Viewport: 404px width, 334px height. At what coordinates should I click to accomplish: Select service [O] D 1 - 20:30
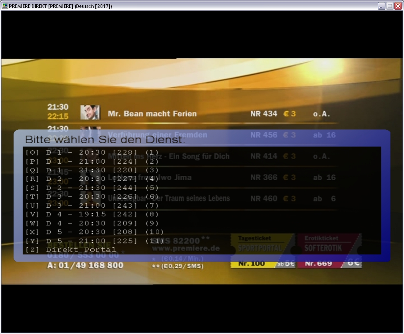tap(92, 153)
